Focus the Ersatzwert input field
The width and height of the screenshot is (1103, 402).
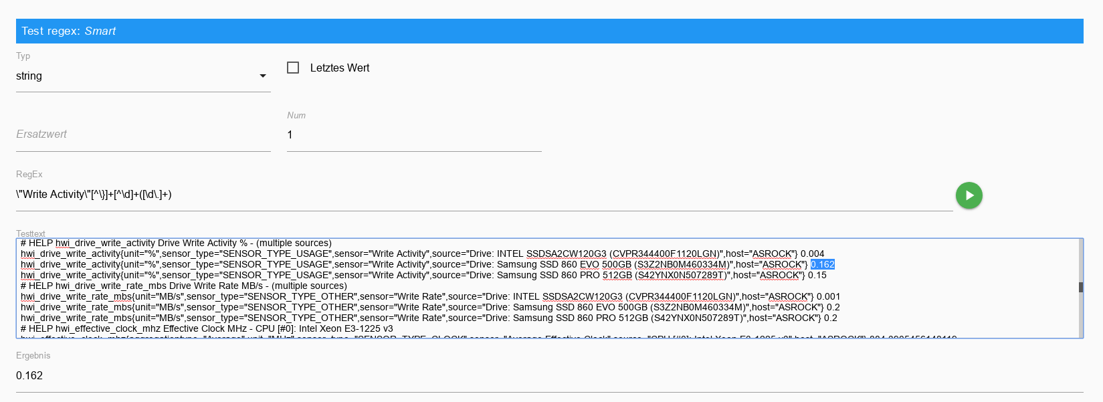(x=143, y=134)
